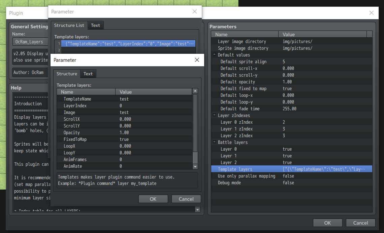Click the structure table vertical scrollbar thumb
The height and width of the screenshot is (233, 384).
[x=195, y=123]
